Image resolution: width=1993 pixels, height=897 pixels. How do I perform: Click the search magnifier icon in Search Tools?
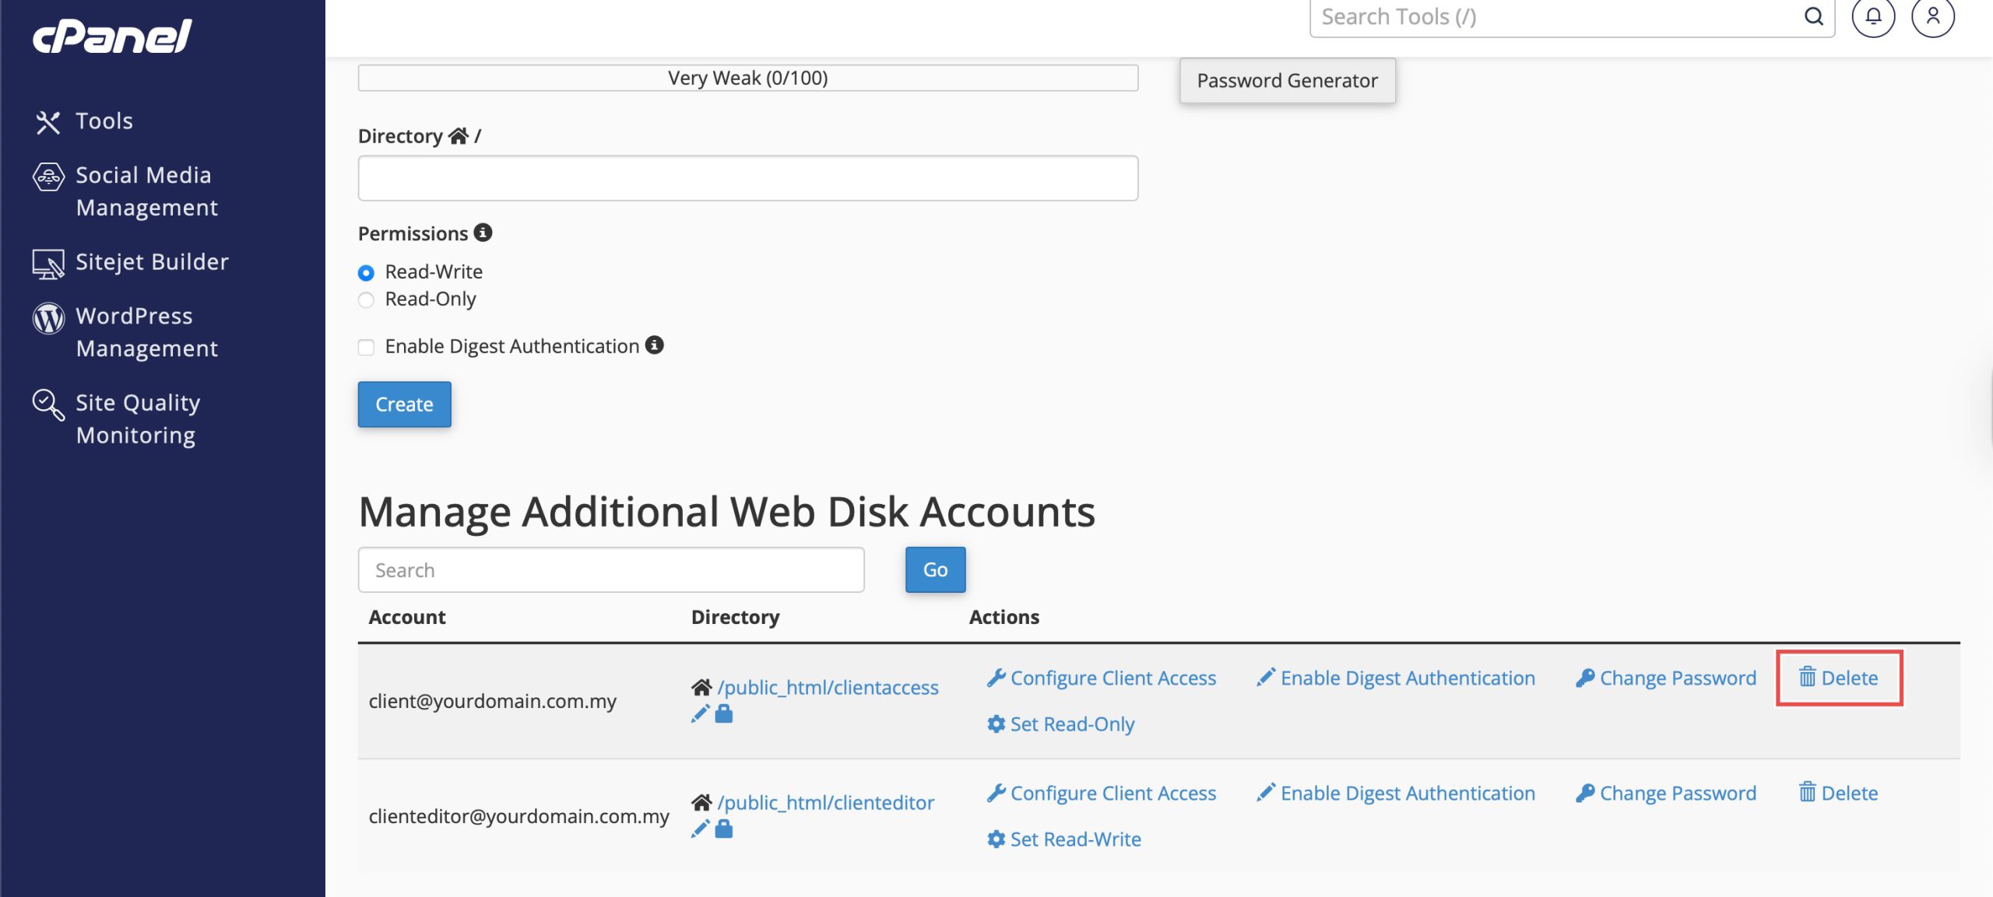1813,16
